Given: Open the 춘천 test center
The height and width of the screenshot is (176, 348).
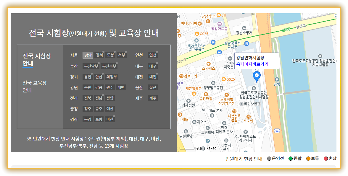Looking at the screenshot, I should pyautogui.click(x=88, y=87).
